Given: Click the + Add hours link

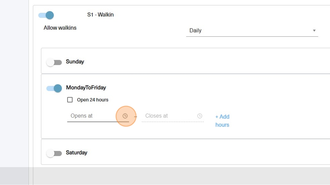Looking at the screenshot, I should coord(222,121).
